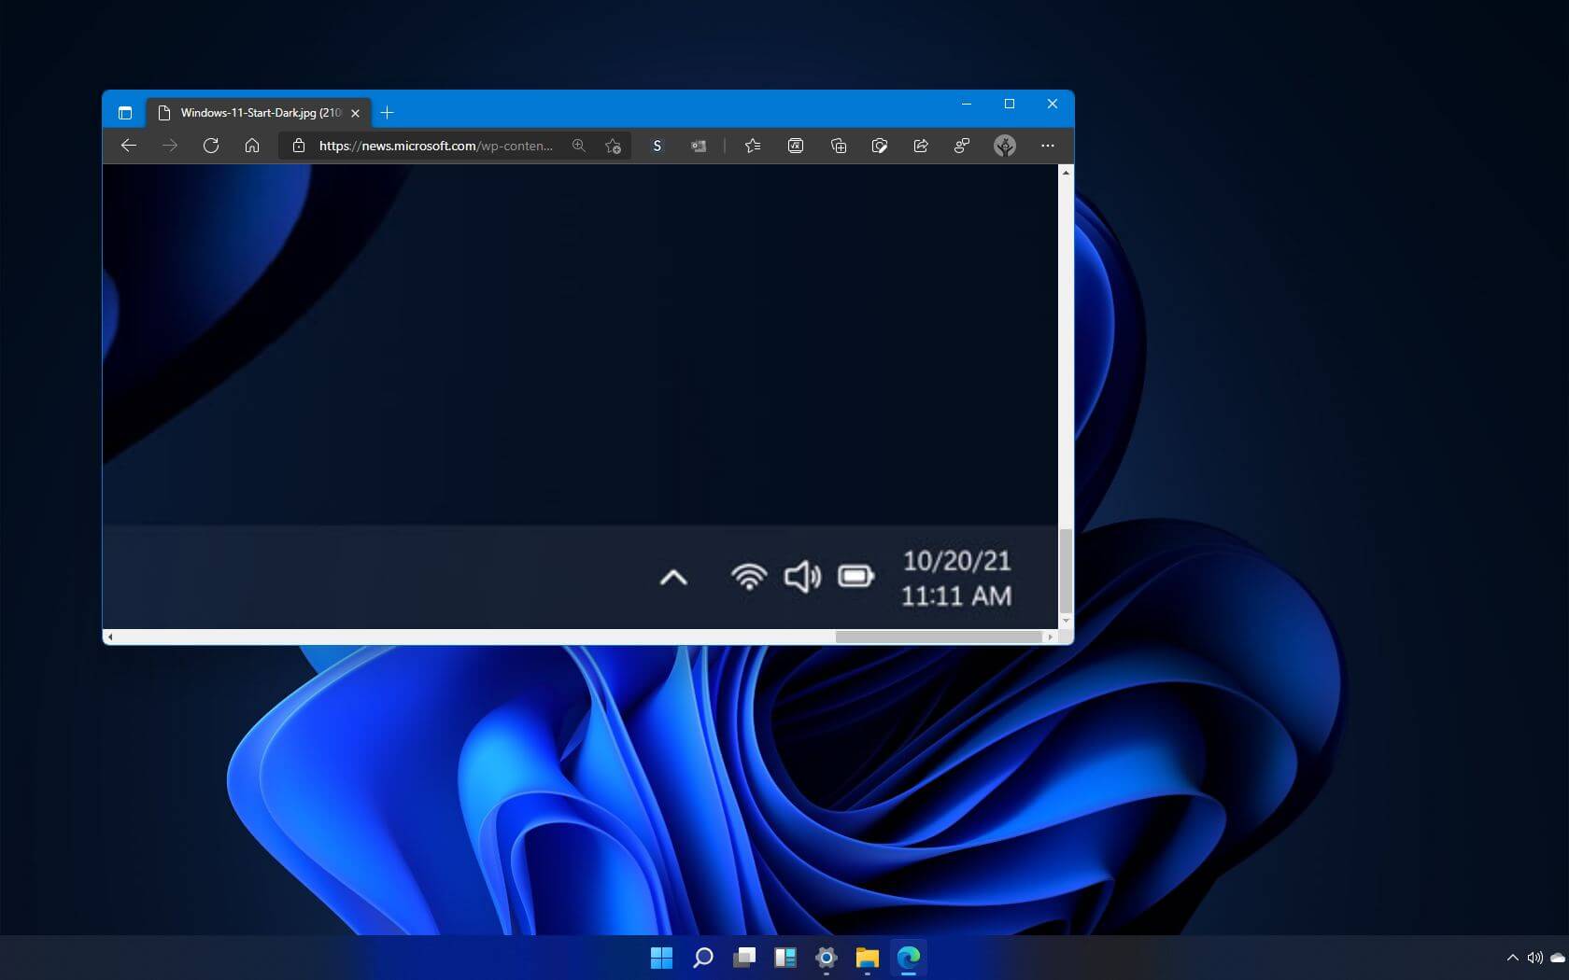Click the browser Back arrow

(129, 146)
